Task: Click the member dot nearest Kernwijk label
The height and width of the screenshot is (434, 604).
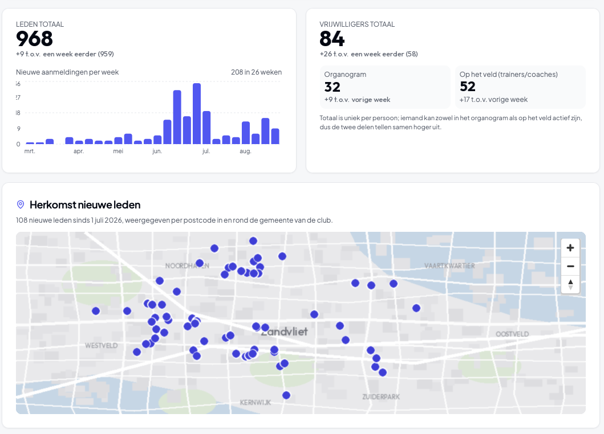Action: click(x=286, y=395)
